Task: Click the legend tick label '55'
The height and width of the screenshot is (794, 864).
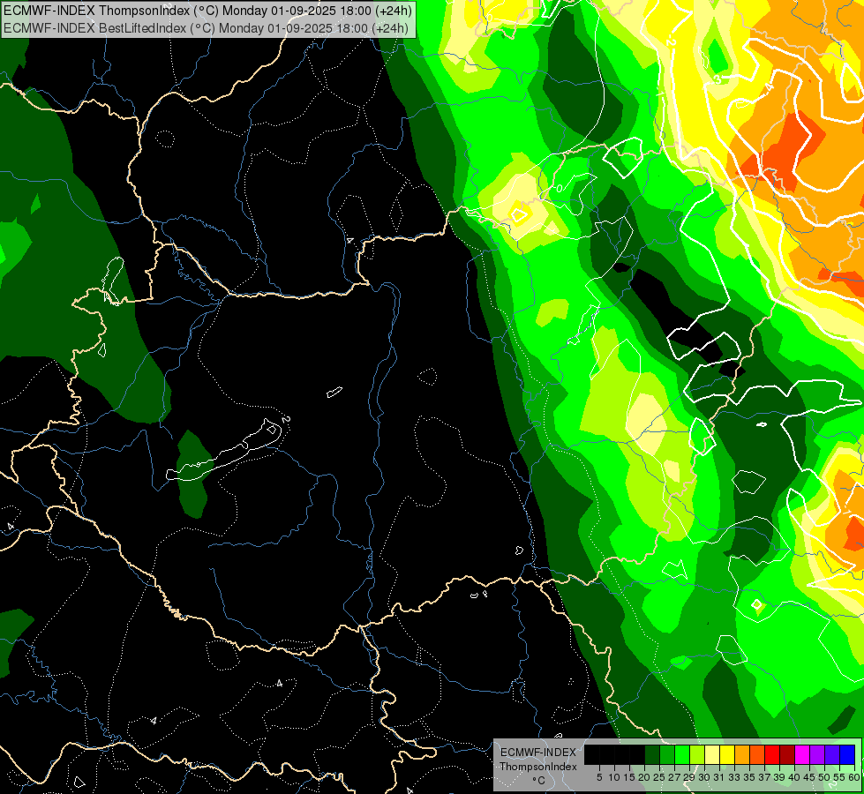Action: coord(840,777)
